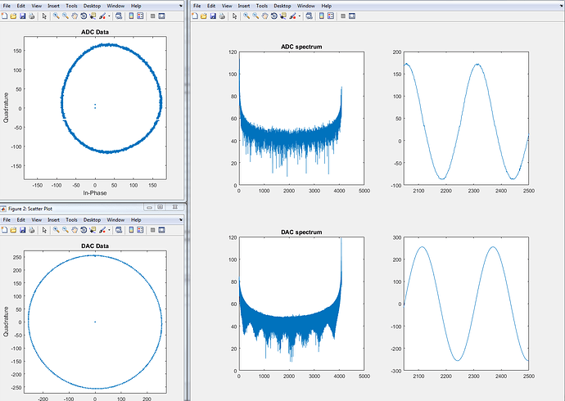Maximize the Figure 2: Scatter Plot window
This screenshot has width=565, height=401.
[160, 207]
